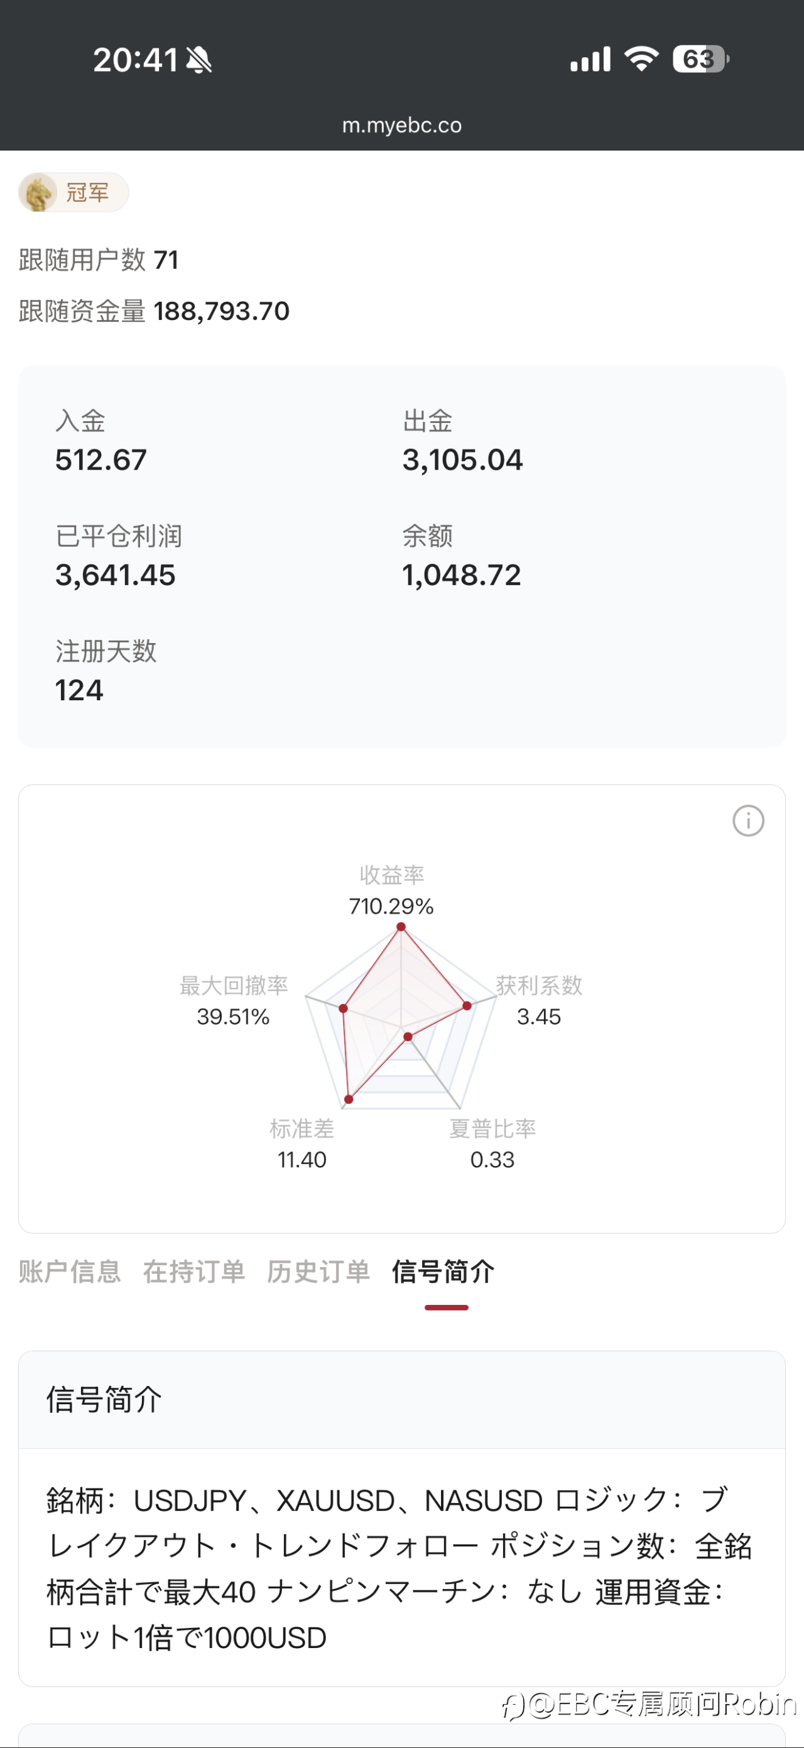804x1748 pixels.
Task: Tap the cellular signal bars icon
Action: coord(590,59)
